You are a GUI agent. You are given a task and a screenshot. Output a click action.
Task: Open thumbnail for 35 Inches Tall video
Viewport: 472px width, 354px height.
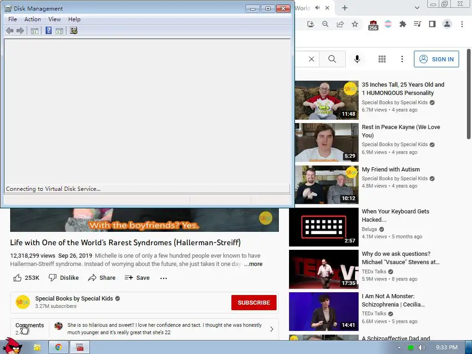coord(327,100)
